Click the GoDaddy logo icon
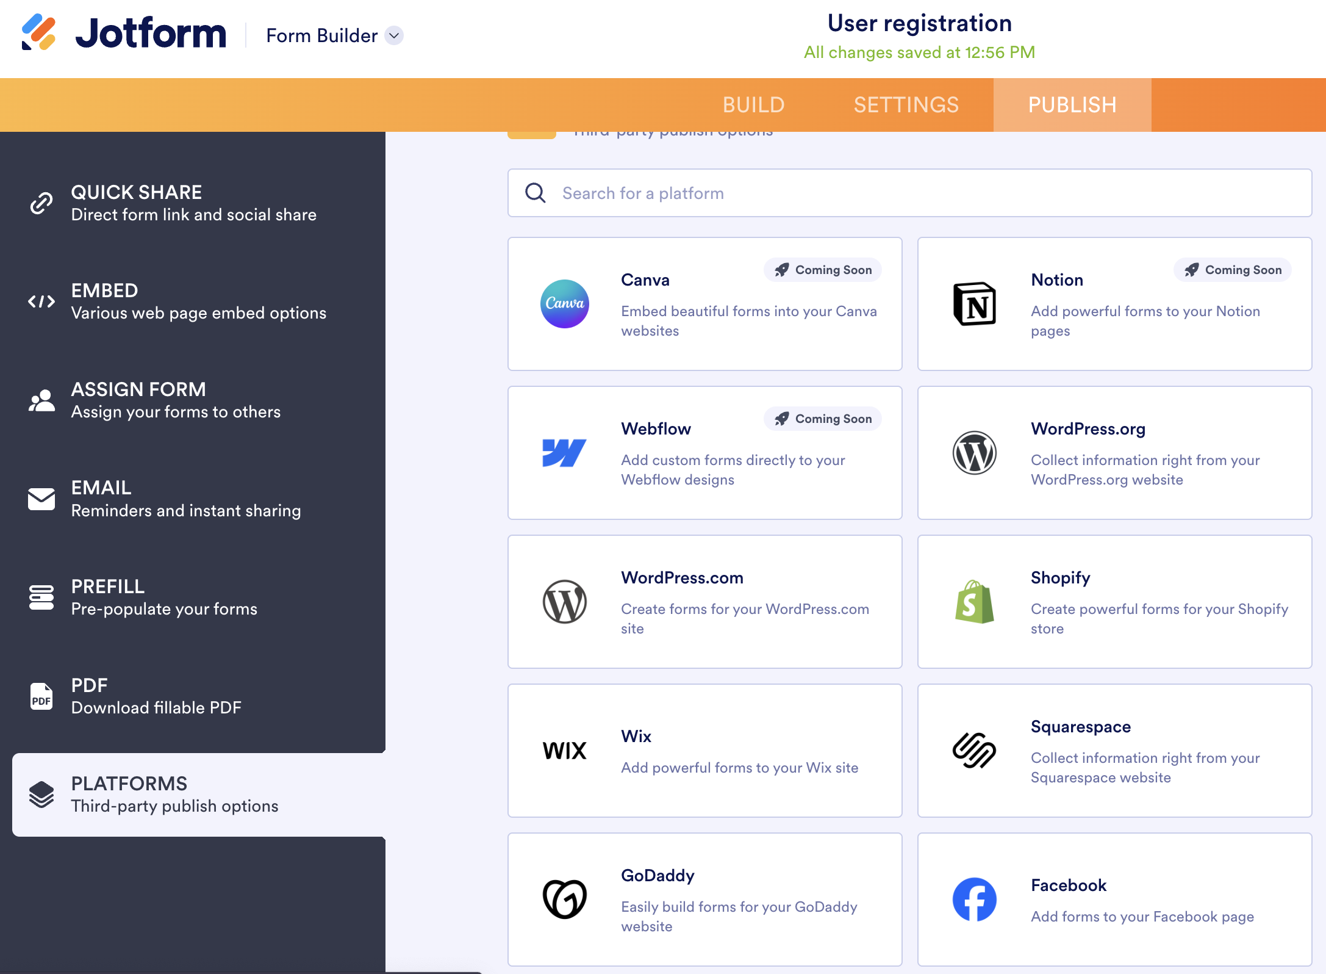The image size is (1326, 974). pos(565,900)
